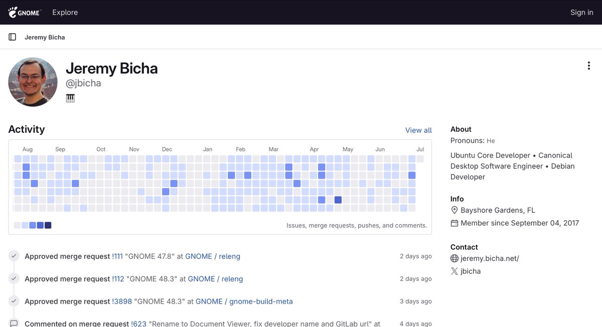
Task: Open merge request !3898 link
Action: 122,301
